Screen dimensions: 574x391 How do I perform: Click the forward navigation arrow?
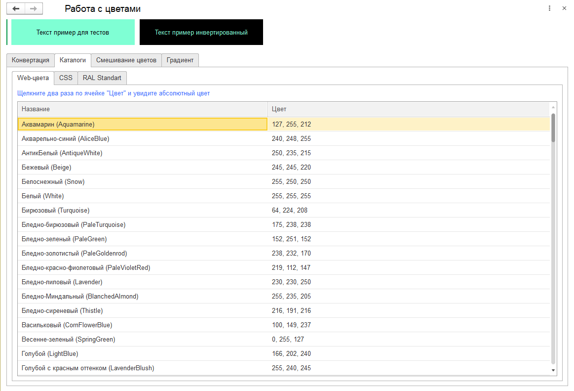(x=34, y=9)
